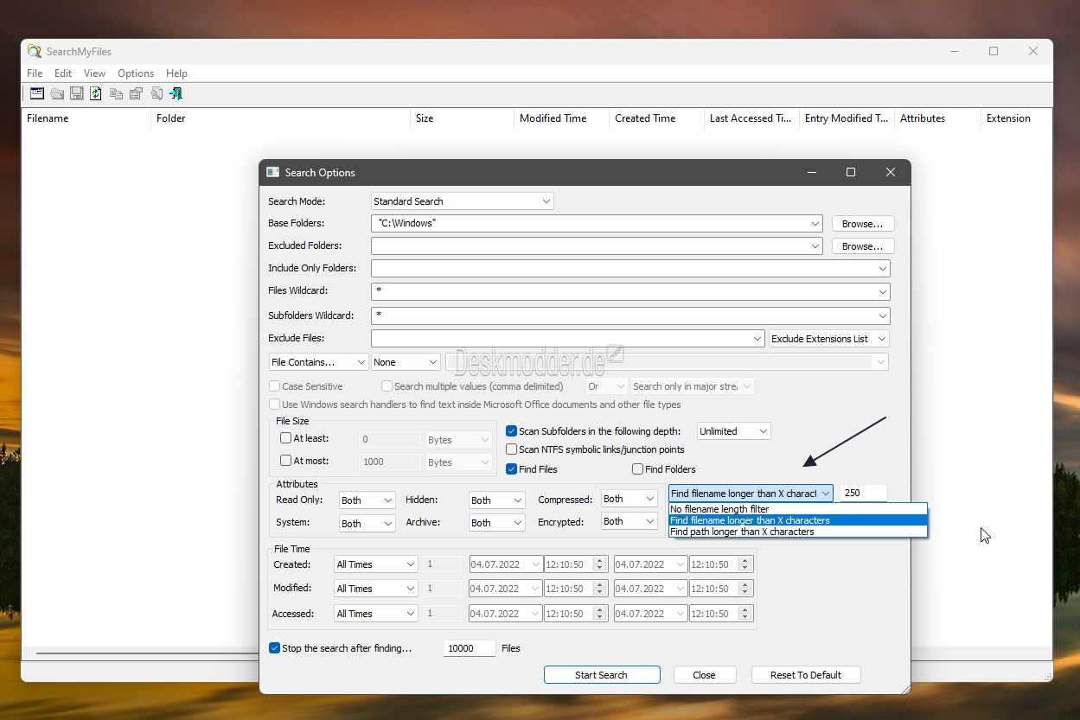Click the open folder toolbar icon
This screenshot has width=1080, height=720.
(57, 93)
